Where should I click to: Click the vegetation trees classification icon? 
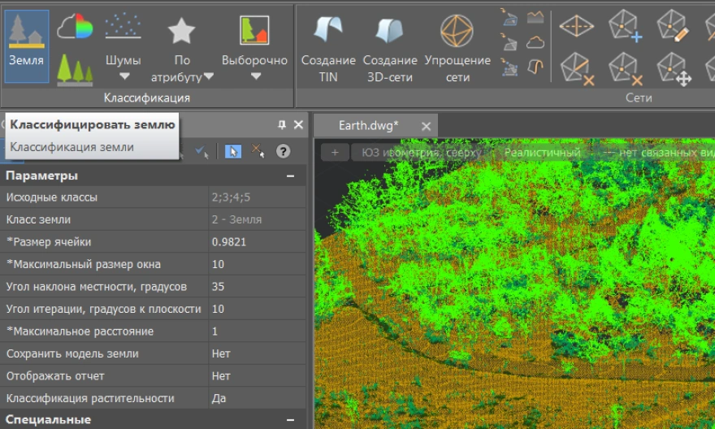point(75,69)
